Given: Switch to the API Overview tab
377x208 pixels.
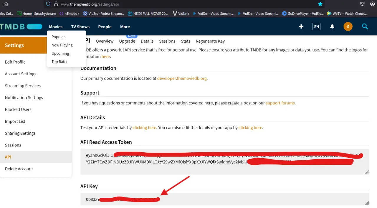Looking at the screenshot, I should click(x=105, y=41).
